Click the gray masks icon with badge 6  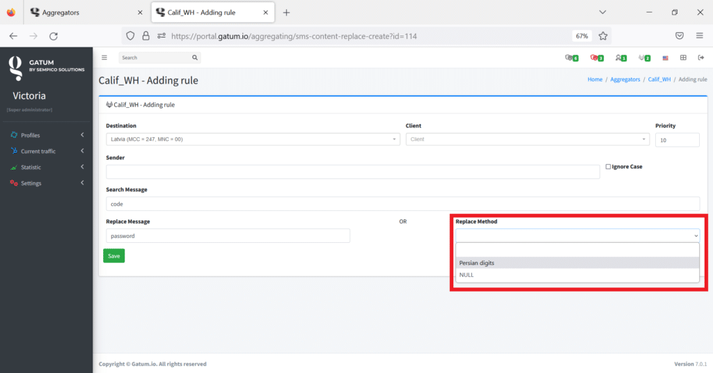coord(572,58)
